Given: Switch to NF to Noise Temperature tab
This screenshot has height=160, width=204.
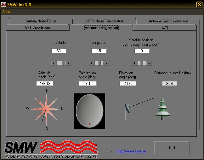Looking at the screenshot, I should (x=105, y=21).
